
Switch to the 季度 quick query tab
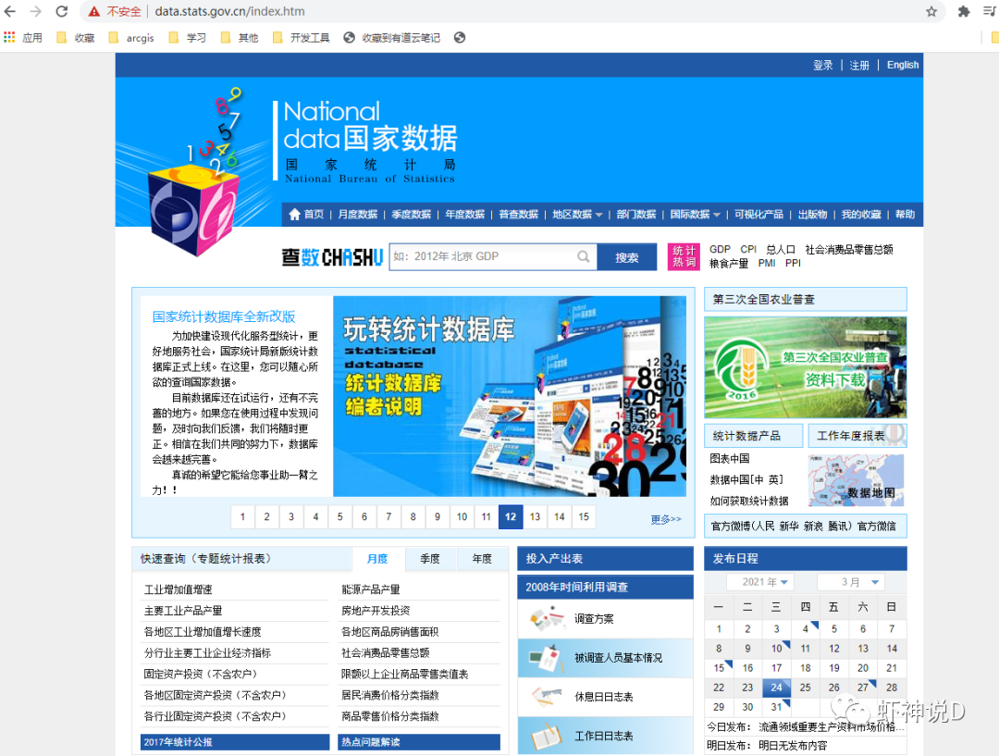[430, 559]
